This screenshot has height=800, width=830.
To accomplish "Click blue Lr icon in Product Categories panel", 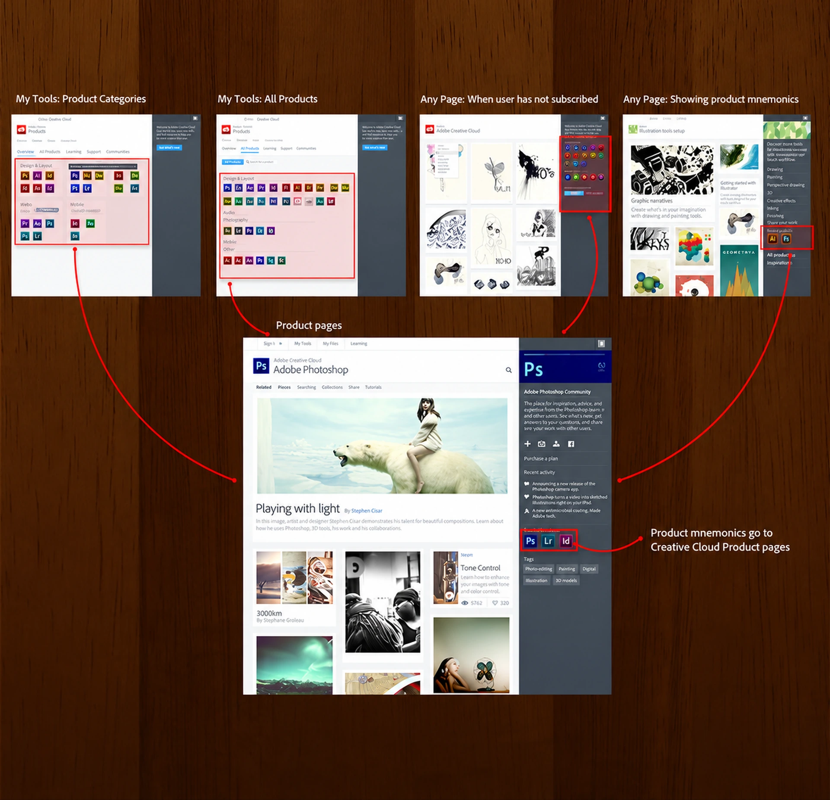I will (87, 188).
